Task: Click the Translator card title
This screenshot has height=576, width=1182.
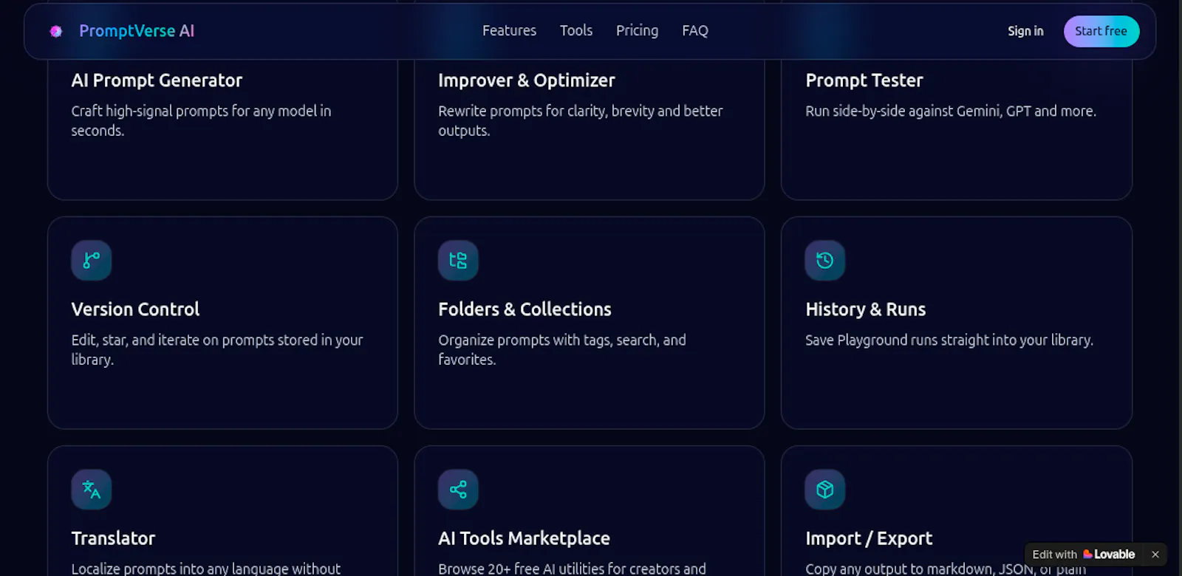Action: point(113,538)
